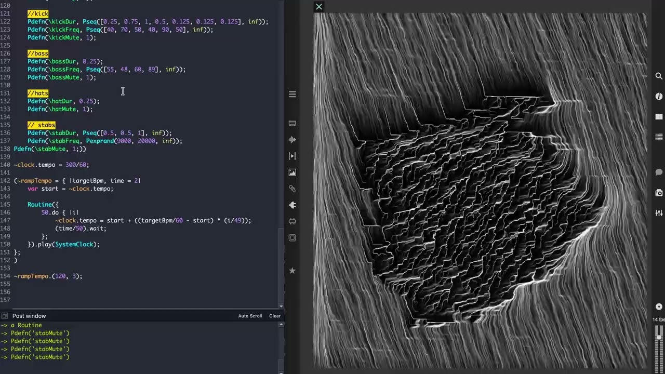Open search with the magnifier icon
This screenshot has height=374, width=665.
pos(659,76)
